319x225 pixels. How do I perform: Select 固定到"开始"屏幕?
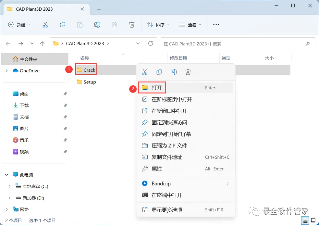point(186,134)
